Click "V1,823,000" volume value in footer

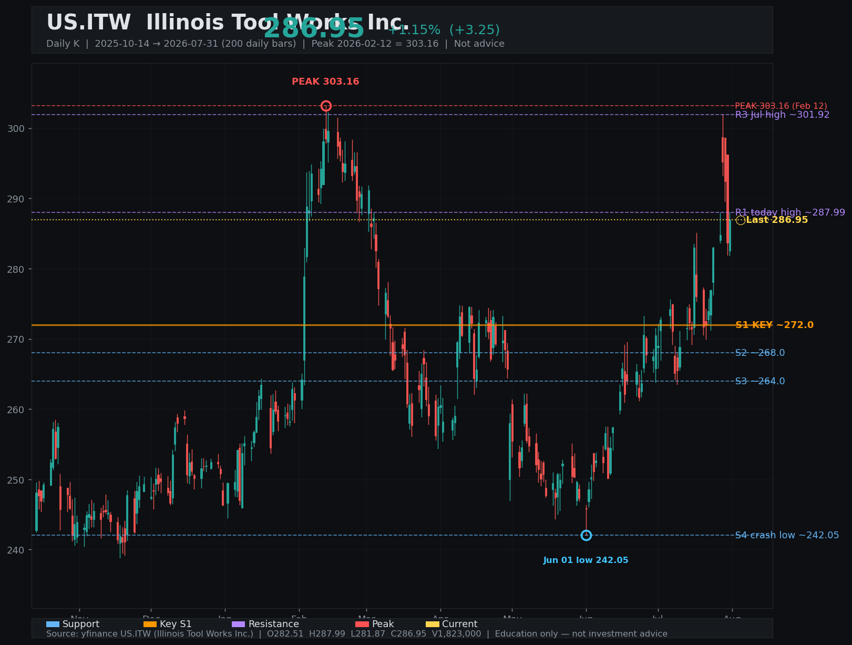pos(456,634)
